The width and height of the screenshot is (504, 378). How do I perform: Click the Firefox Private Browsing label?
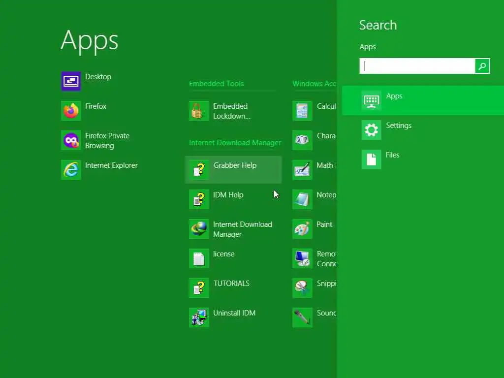point(107,141)
